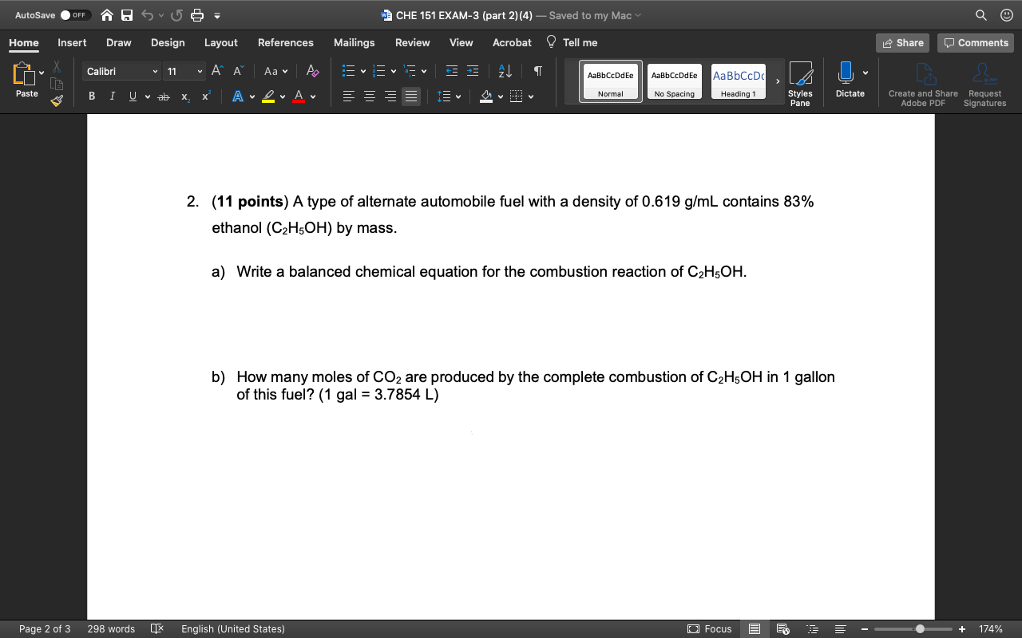The image size is (1022, 638).
Task: Enable strikethrough formatting
Action: pyautogui.click(x=163, y=96)
